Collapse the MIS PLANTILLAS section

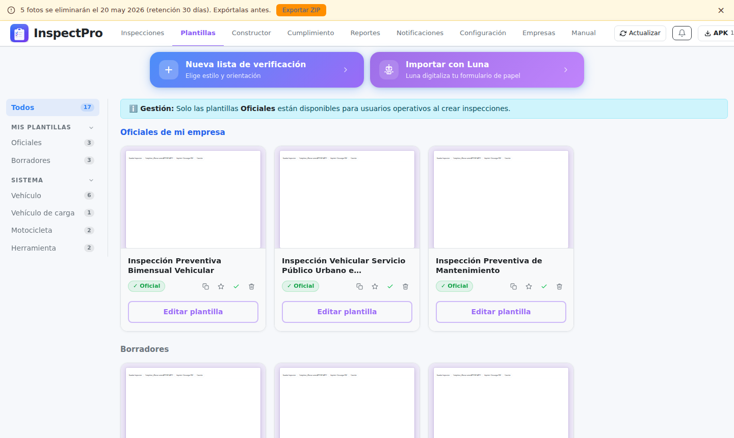click(x=91, y=127)
